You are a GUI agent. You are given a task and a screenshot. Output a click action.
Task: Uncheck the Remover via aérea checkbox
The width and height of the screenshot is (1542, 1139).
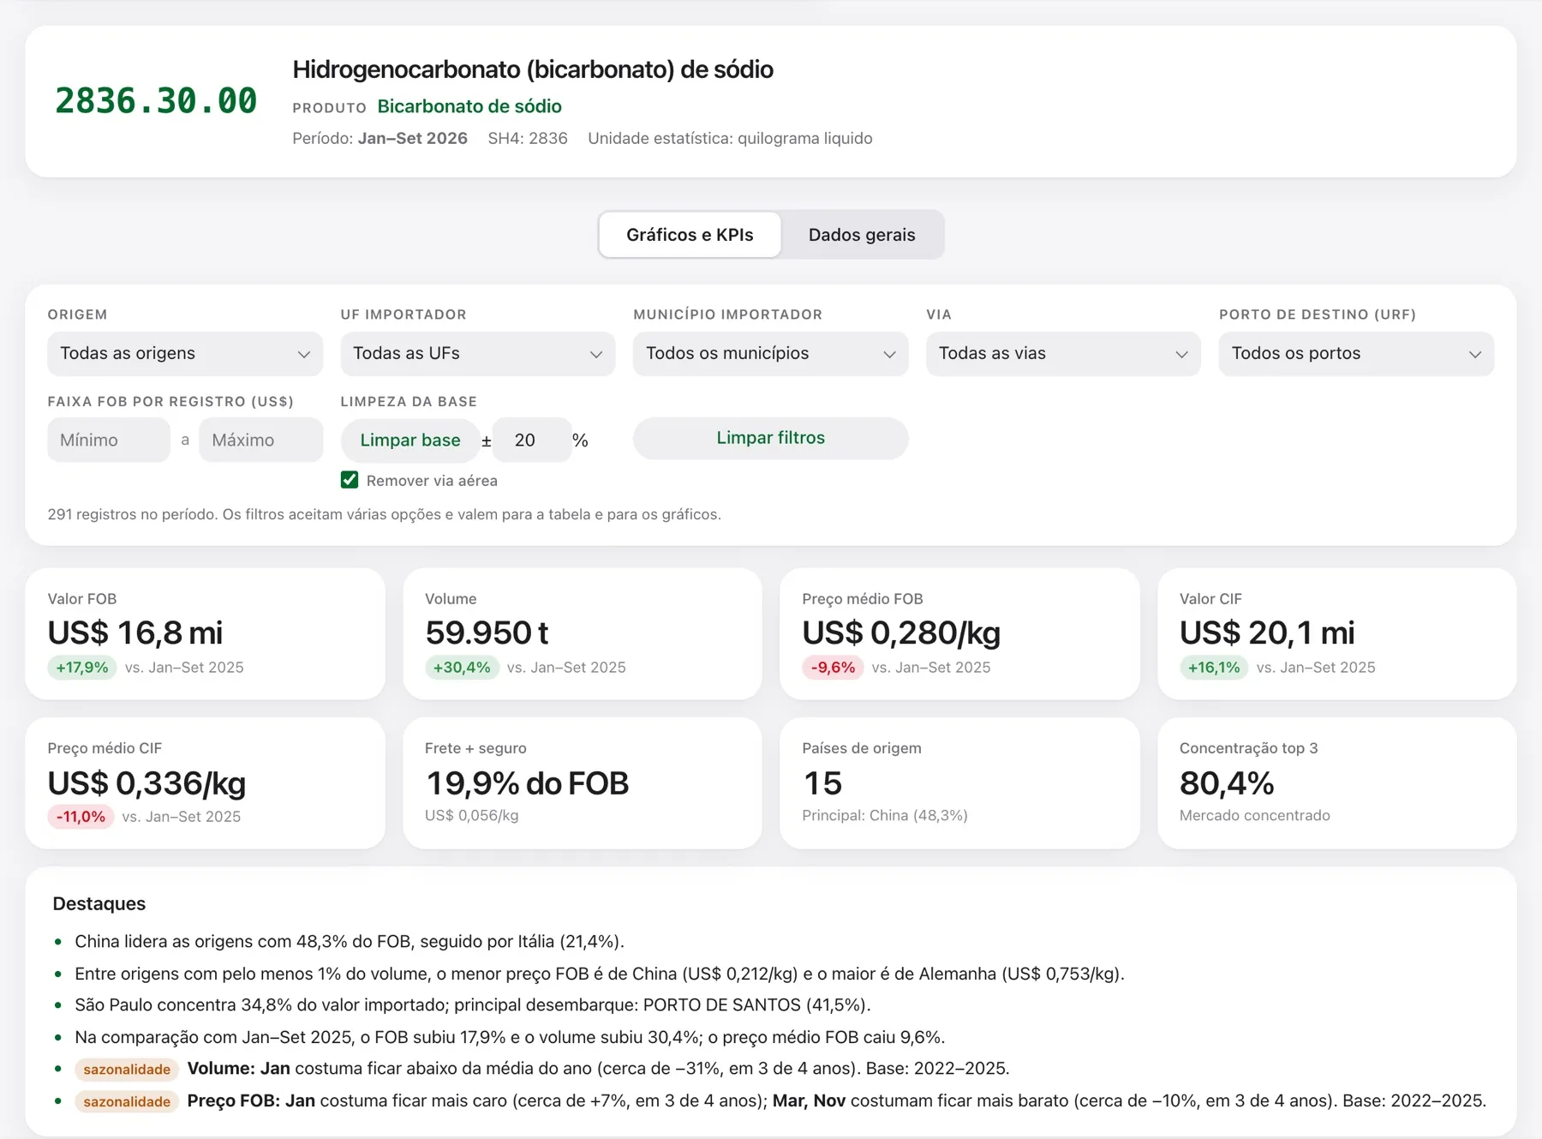350,480
